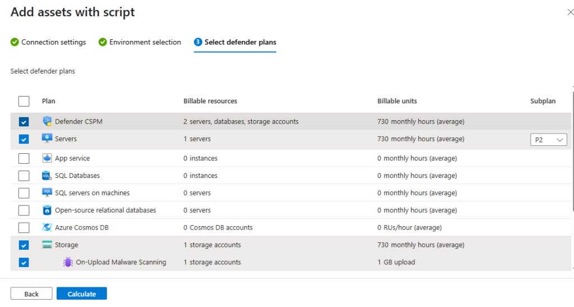
Task: Click the Open-source relational databases icon
Action: click(47, 210)
